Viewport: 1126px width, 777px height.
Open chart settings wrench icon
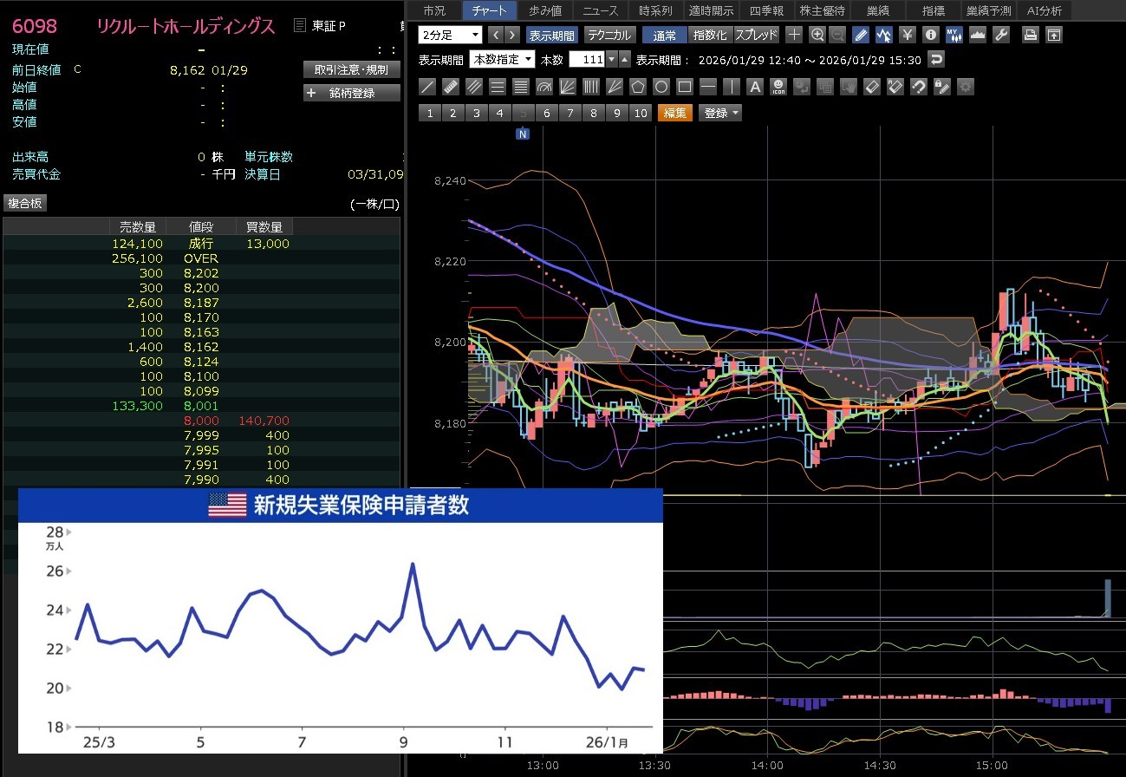pyautogui.click(x=1001, y=36)
